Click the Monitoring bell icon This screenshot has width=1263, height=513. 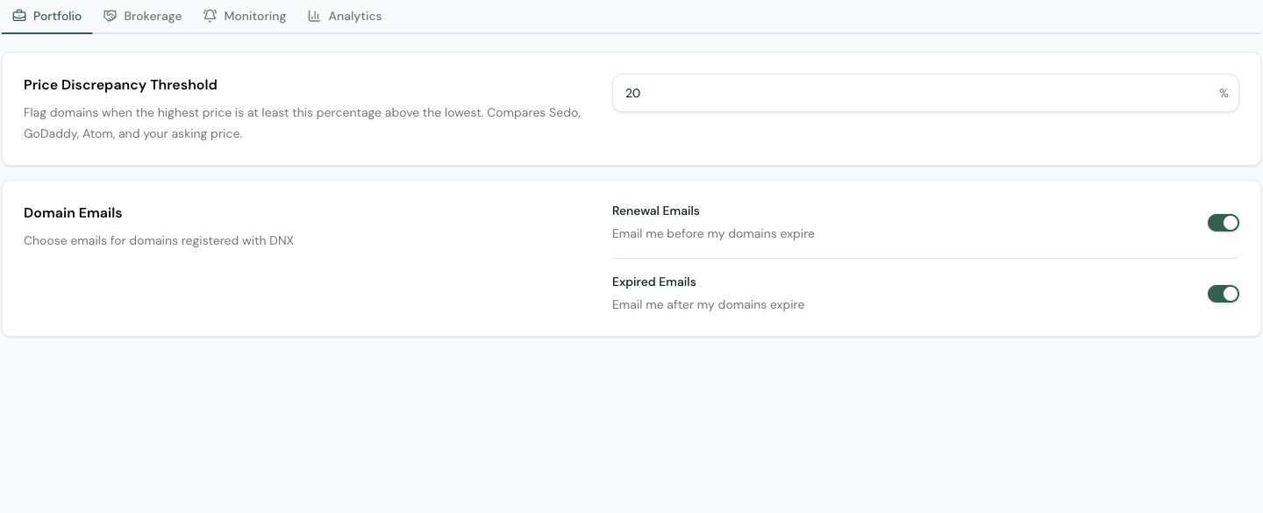point(210,16)
